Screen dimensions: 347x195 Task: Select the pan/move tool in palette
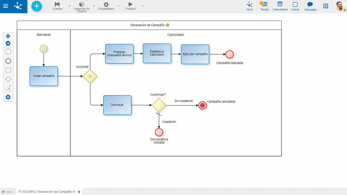coord(8,36)
